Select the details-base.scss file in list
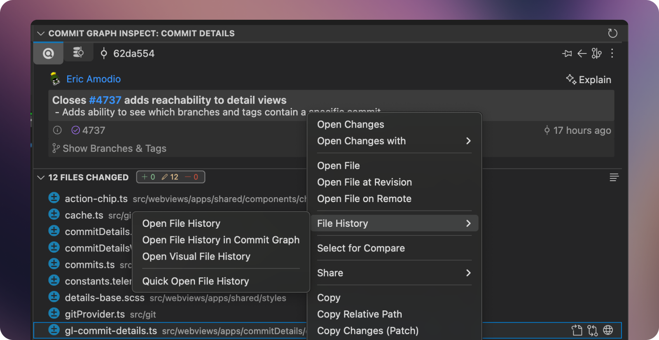Screen dimensions: 659x340 pyautogui.click(x=105, y=298)
